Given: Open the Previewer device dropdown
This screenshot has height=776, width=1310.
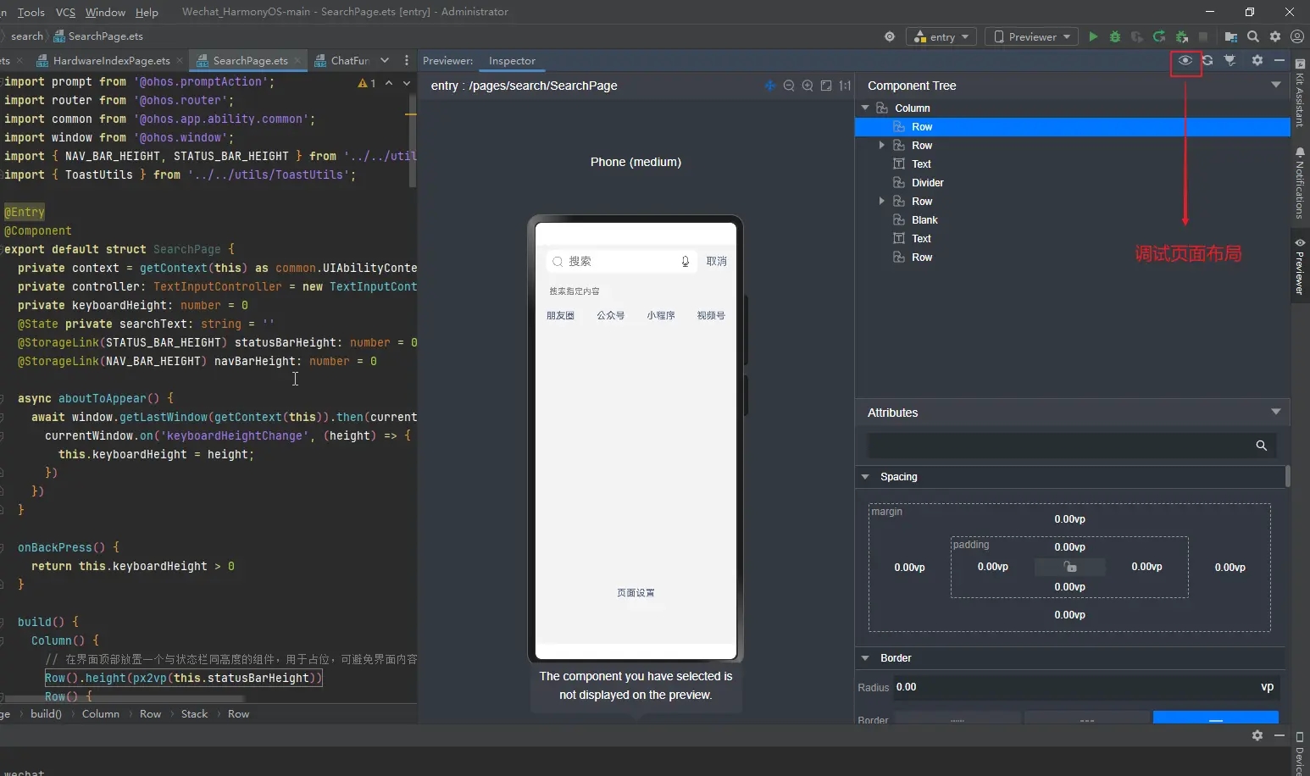Looking at the screenshot, I should [x=1032, y=36].
